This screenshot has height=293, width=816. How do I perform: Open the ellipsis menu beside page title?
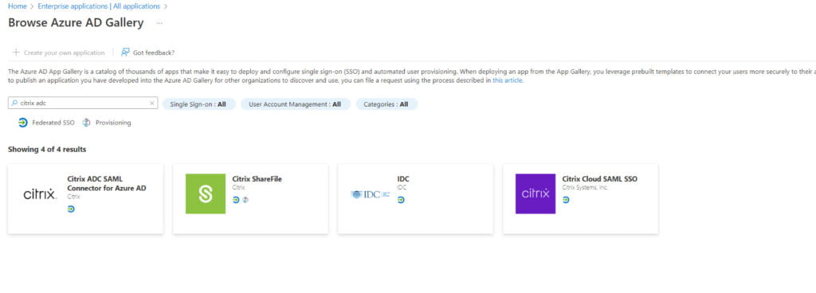coord(159,23)
